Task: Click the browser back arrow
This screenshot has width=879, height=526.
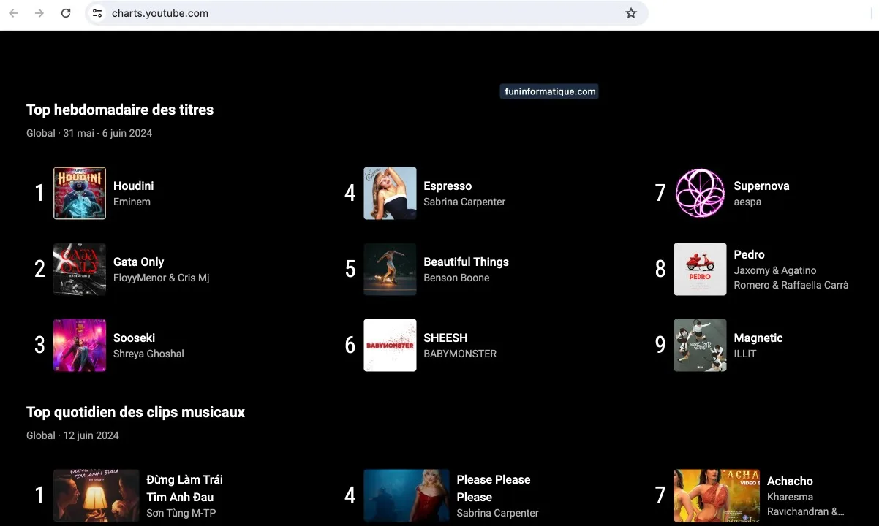Action: (x=13, y=13)
